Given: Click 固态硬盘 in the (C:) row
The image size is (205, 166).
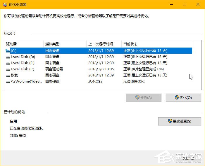Looking at the screenshot, I should [x=52, y=51].
